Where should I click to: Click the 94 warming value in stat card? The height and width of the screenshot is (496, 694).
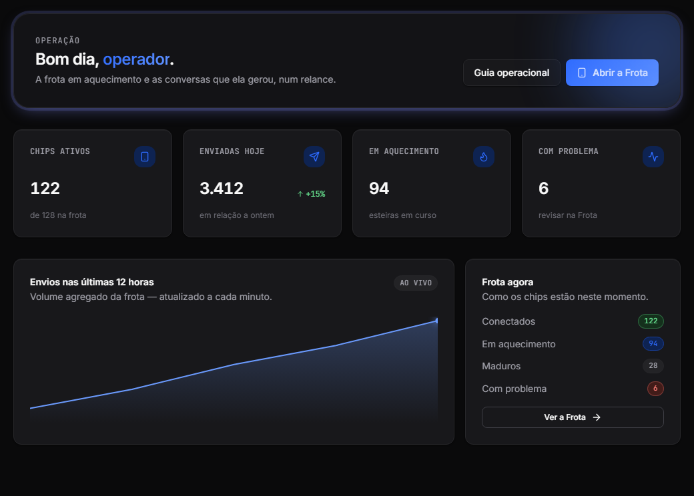click(x=379, y=188)
